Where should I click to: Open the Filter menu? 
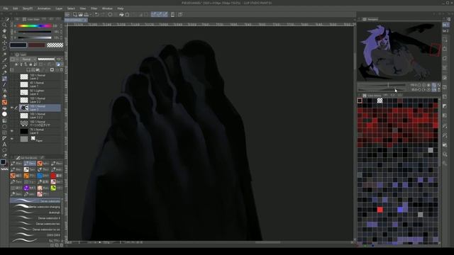click(x=94, y=8)
